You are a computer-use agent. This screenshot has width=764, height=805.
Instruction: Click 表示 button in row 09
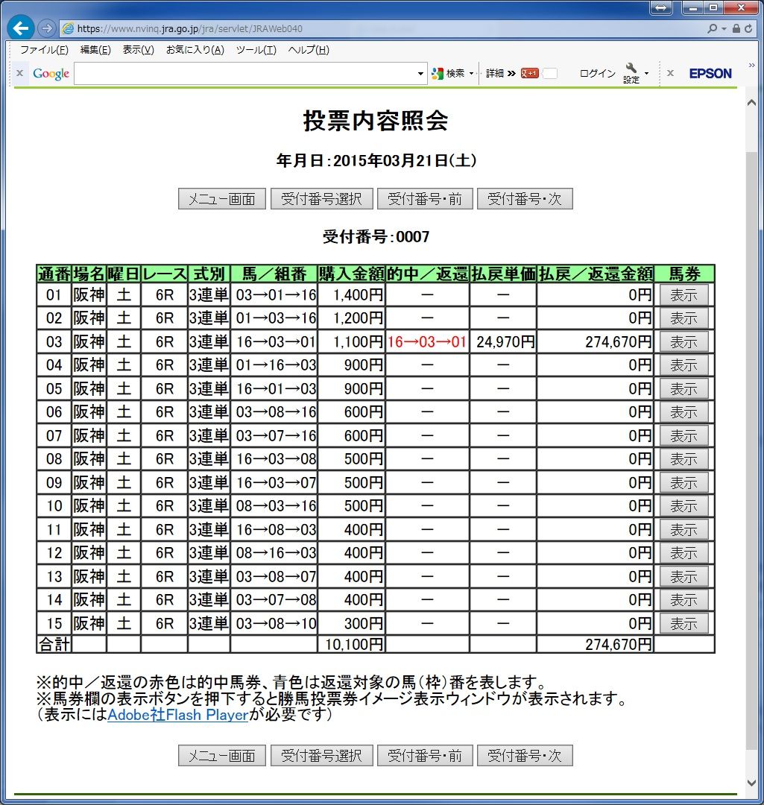[684, 482]
